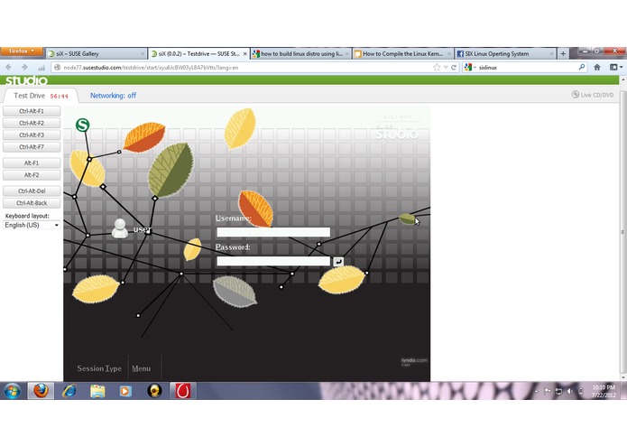Click the login enter arrow button
This screenshot has height=446, width=627.
[x=338, y=261]
